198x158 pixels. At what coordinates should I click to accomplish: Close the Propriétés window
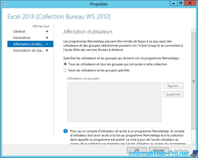pos(190,3)
